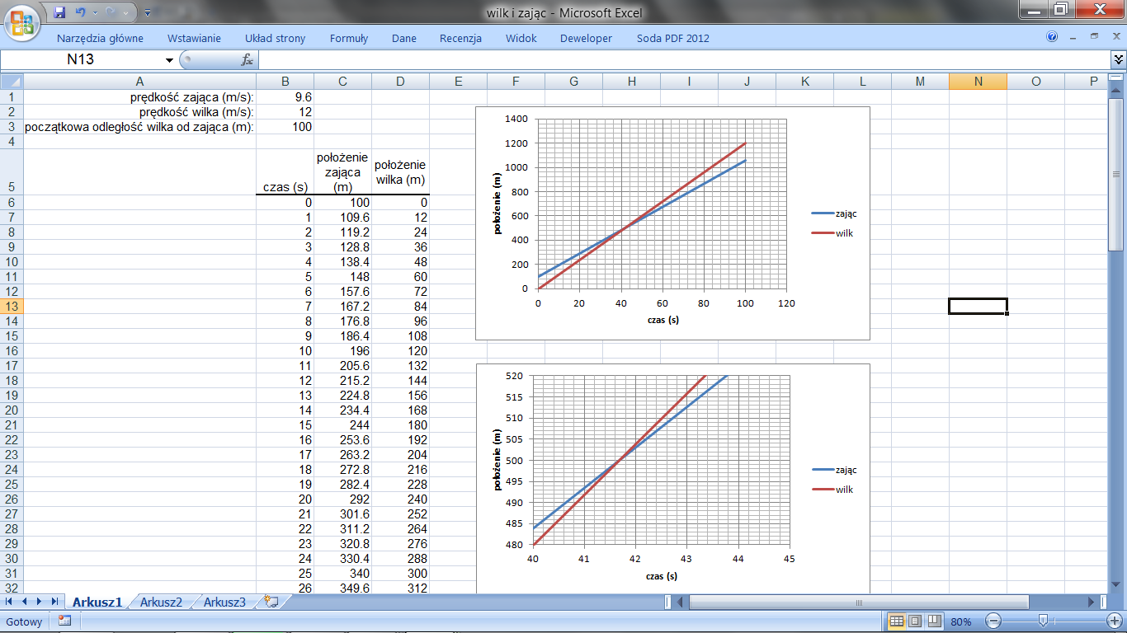Select column N header

tap(978, 81)
